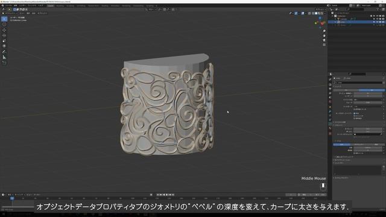Toggle viewport gizmos button
This screenshot has width=386, height=217.
296,13
